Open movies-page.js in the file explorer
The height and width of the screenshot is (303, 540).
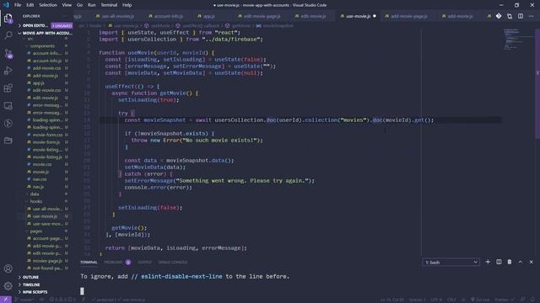(47, 261)
